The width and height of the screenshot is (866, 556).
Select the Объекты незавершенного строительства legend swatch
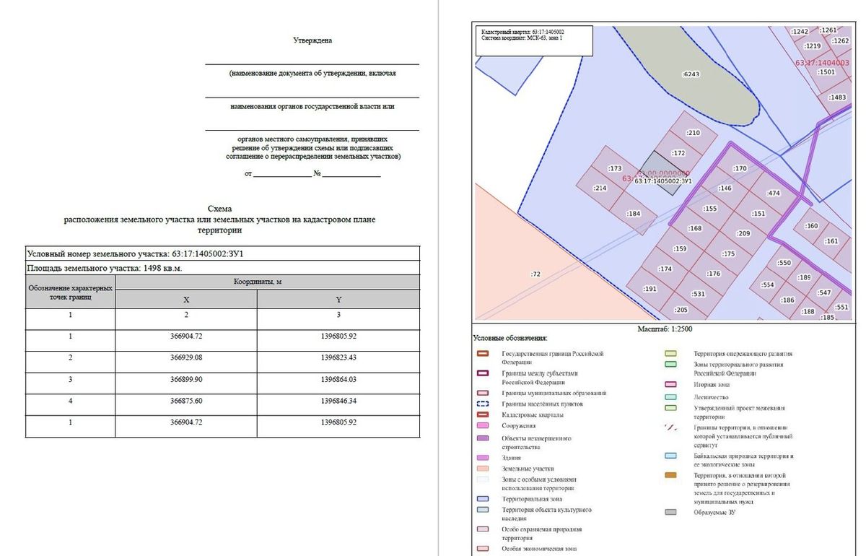coord(482,438)
